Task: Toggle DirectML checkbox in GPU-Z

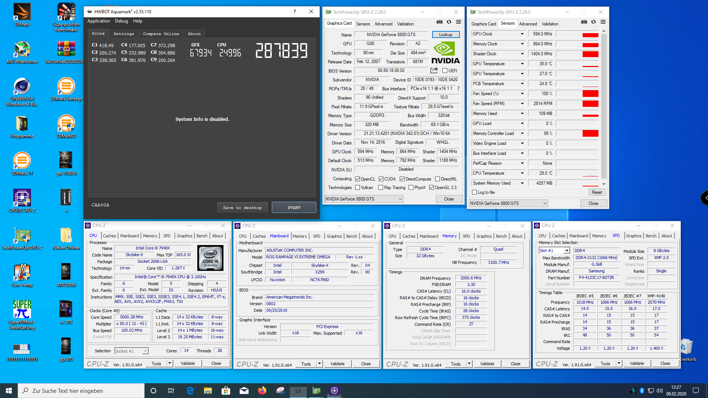Action: pos(437,179)
